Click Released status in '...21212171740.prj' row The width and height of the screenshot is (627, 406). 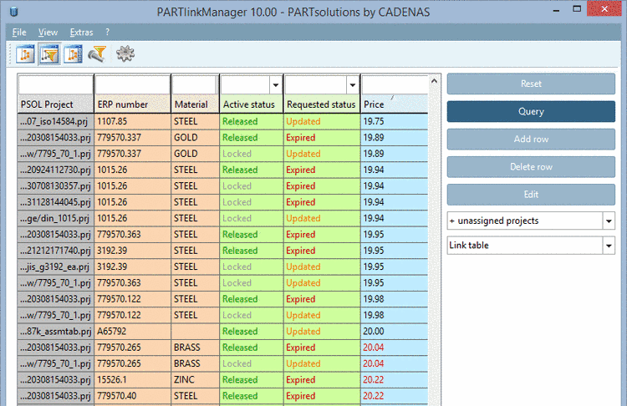(252, 251)
